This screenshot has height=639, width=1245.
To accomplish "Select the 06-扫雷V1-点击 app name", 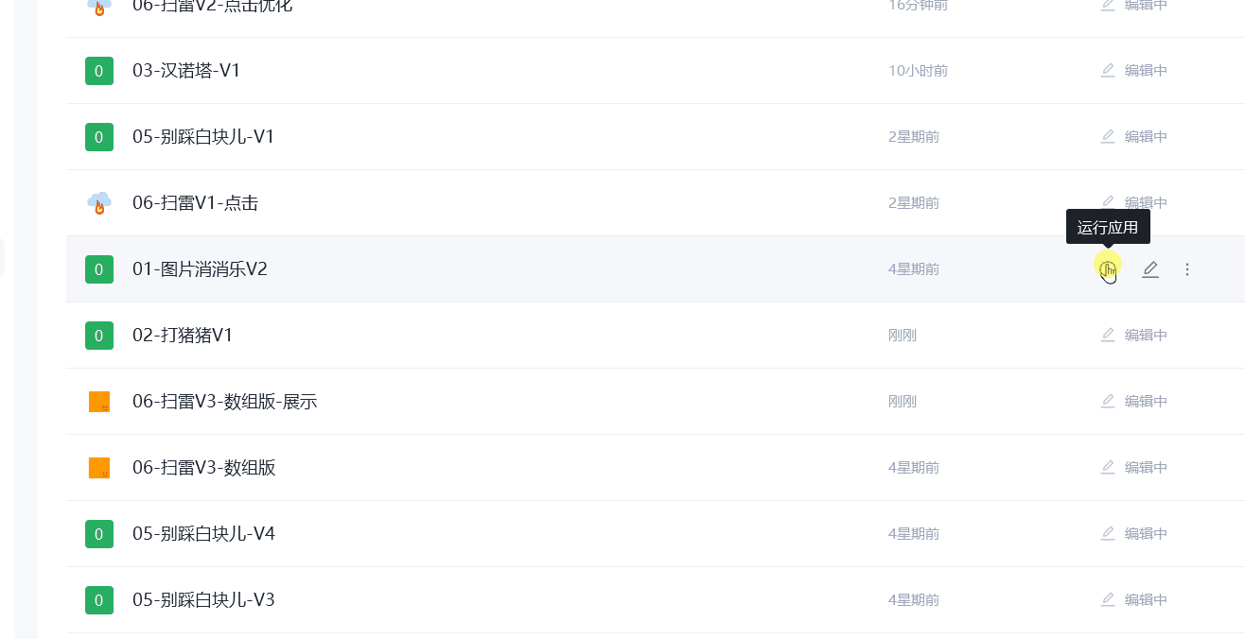I will (x=195, y=203).
